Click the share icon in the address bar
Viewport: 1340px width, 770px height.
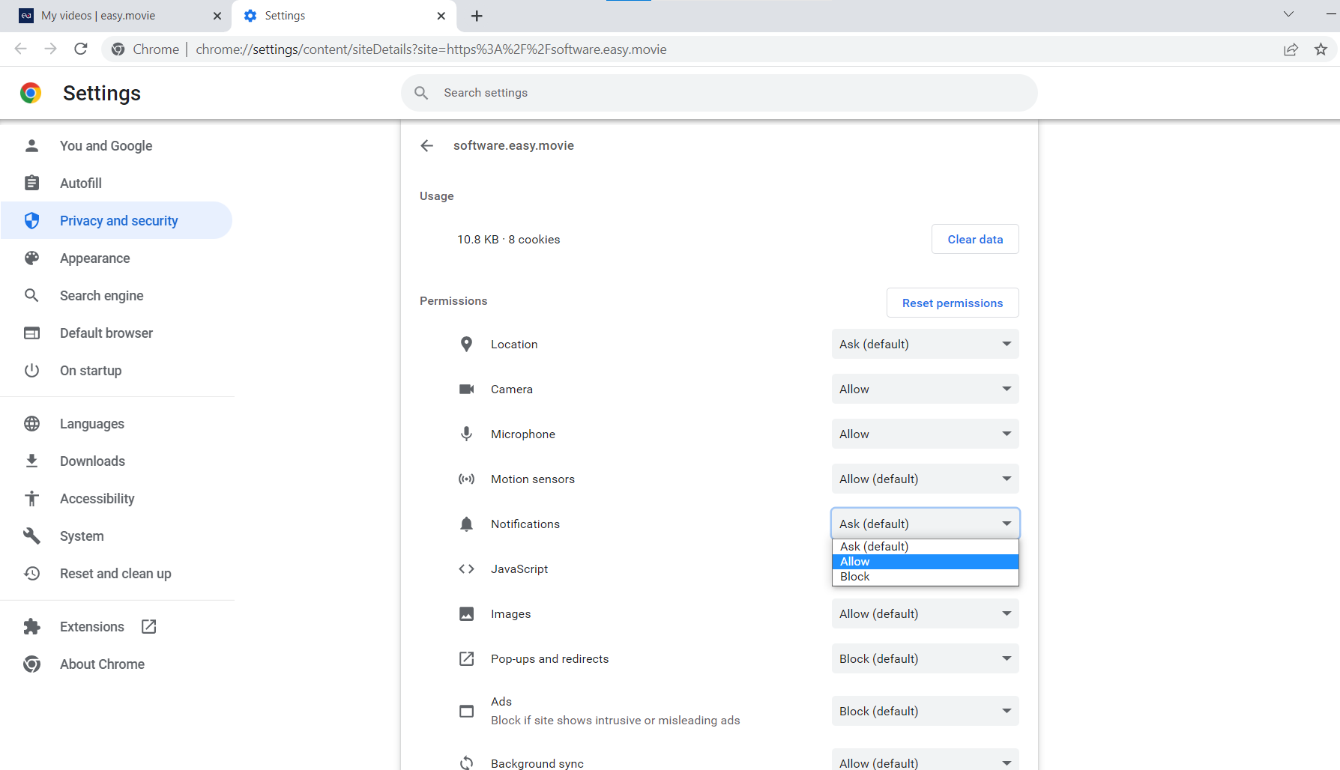[1291, 49]
